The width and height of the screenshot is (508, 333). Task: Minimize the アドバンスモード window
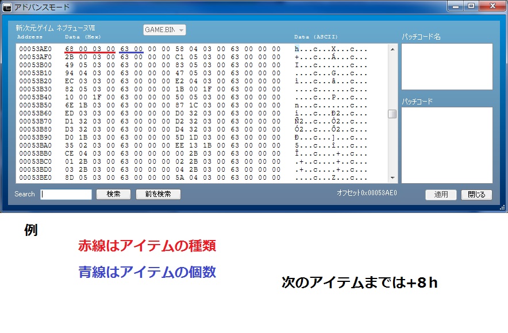456,6
